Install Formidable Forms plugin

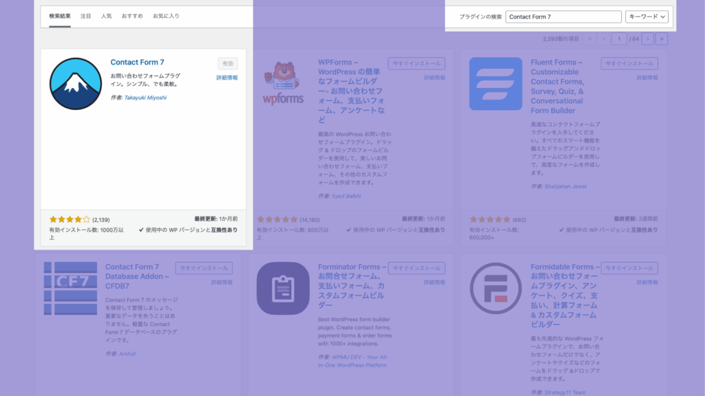pos(629,268)
